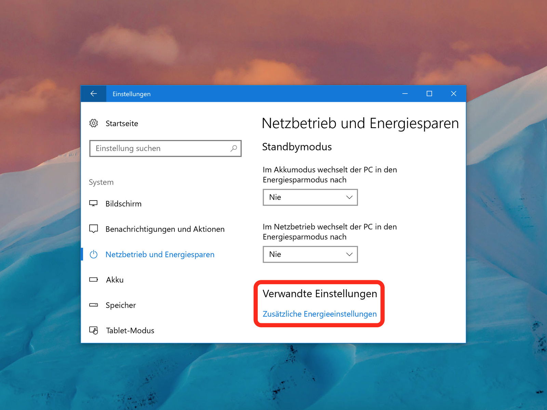Select Netzbetrieb und Energiesparen entry
547x410 pixels.
(160, 255)
